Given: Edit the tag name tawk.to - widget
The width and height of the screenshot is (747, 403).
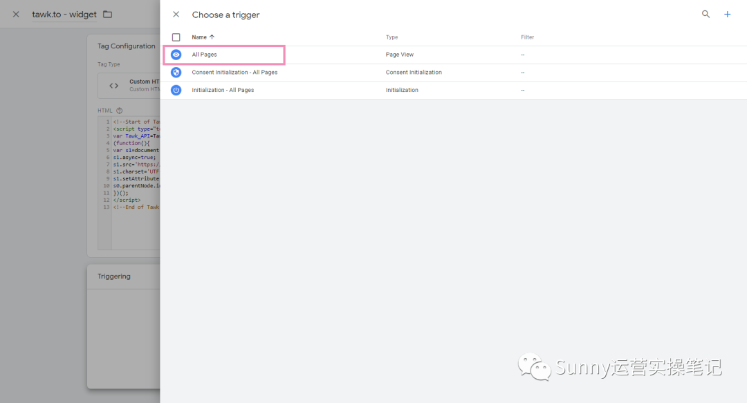Looking at the screenshot, I should (64, 15).
